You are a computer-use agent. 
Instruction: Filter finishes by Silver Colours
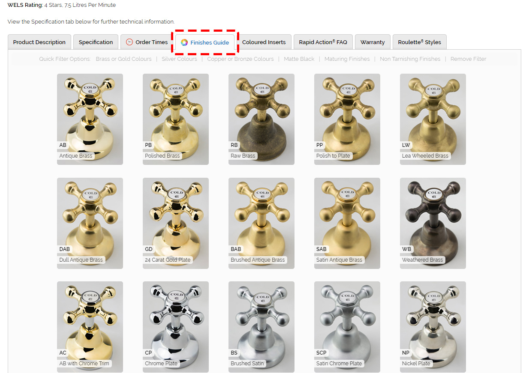pyautogui.click(x=179, y=59)
